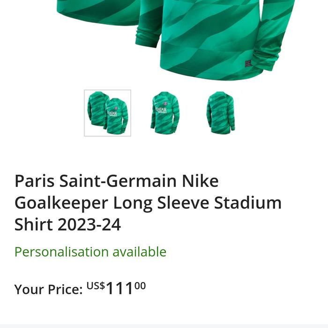Click the superscript 00 cents in price
This screenshot has width=328, height=328.
[x=140, y=285]
